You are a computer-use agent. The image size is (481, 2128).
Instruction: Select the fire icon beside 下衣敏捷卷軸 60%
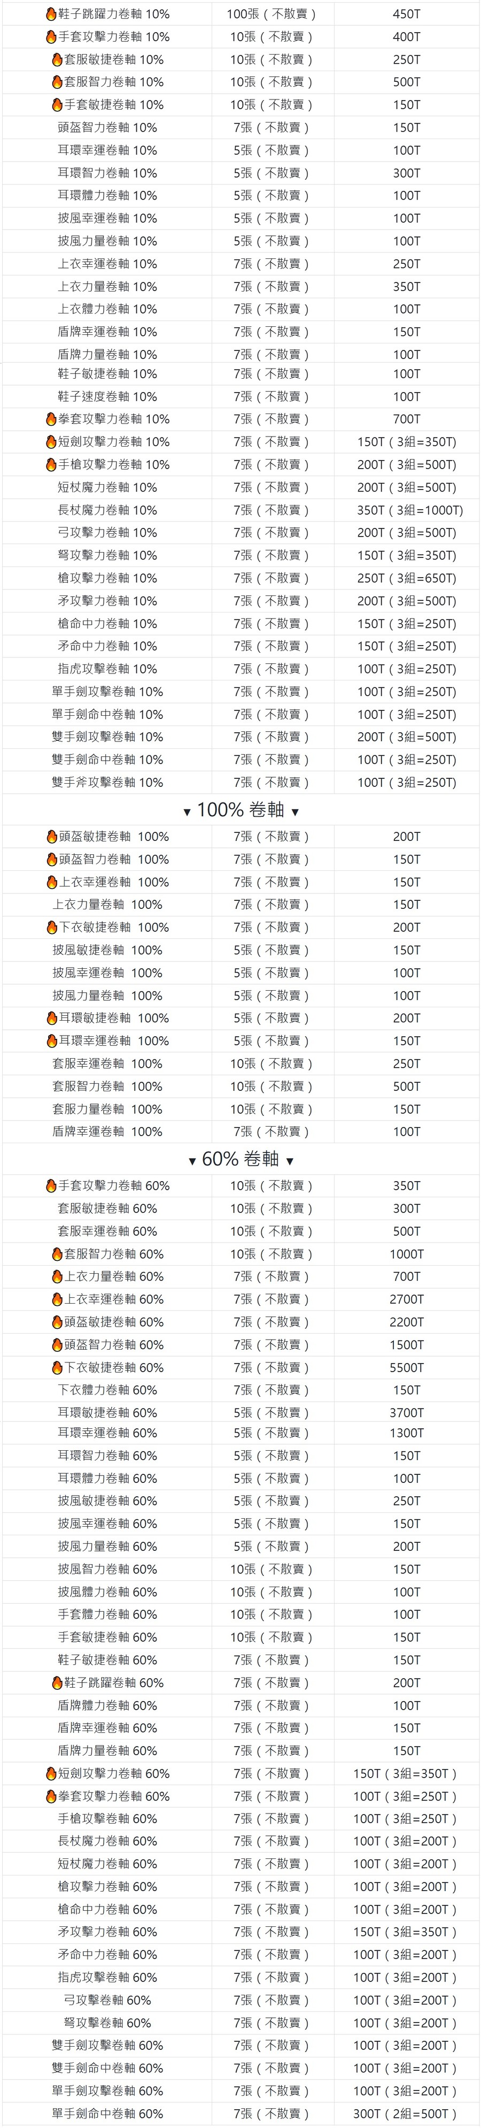[58, 1368]
